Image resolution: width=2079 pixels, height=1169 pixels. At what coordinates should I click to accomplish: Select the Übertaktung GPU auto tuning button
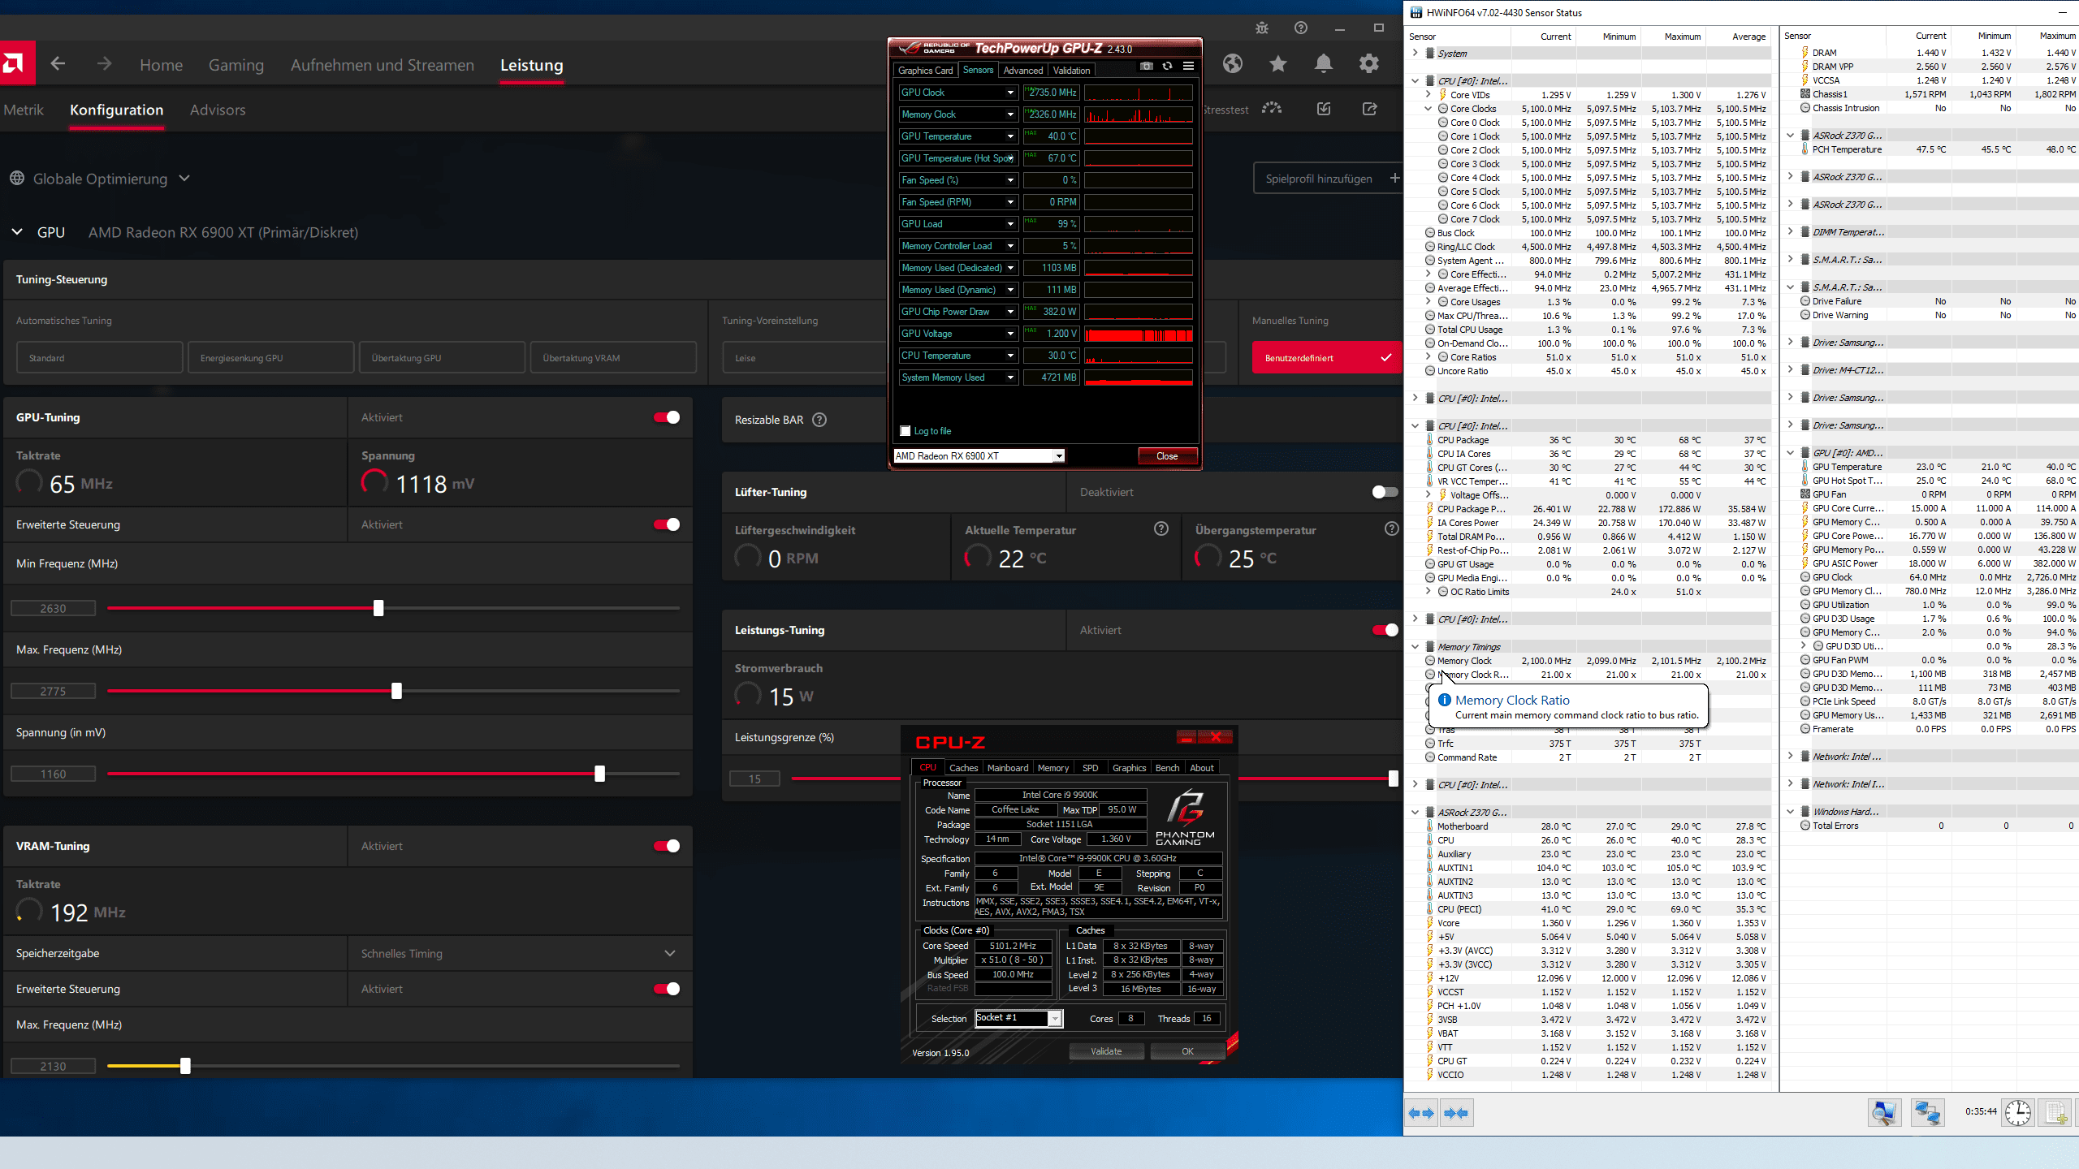pos(442,358)
